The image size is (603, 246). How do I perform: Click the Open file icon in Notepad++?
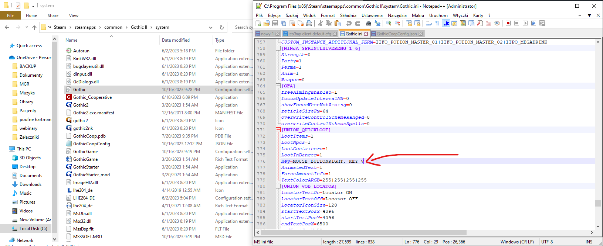pos(266,23)
